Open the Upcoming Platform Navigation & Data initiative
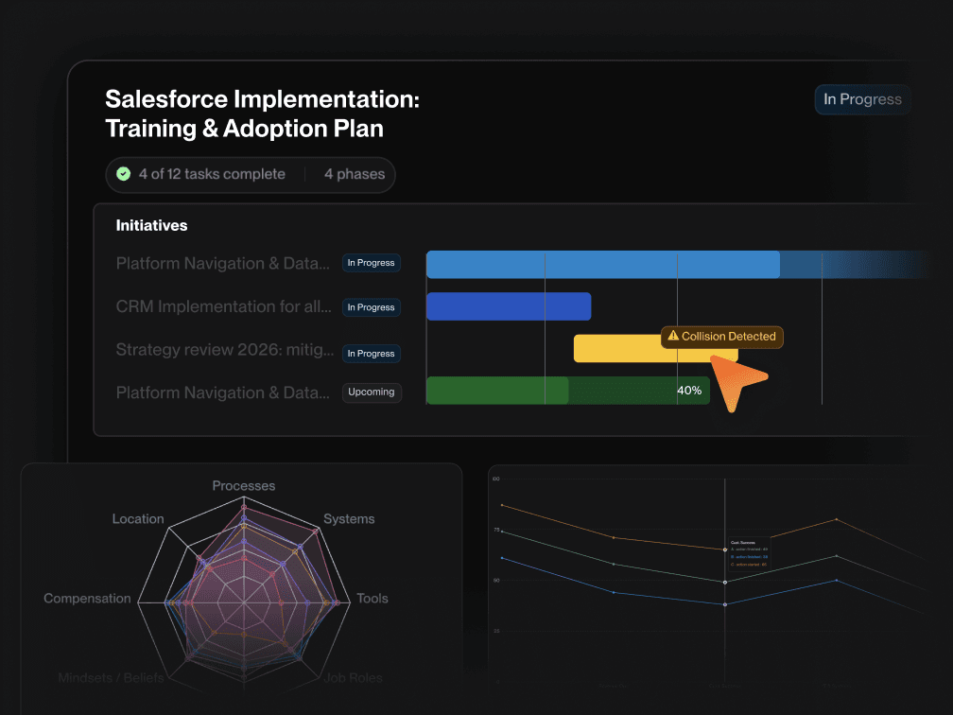Viewport: 953px width, 715px height. pos(222,392)
